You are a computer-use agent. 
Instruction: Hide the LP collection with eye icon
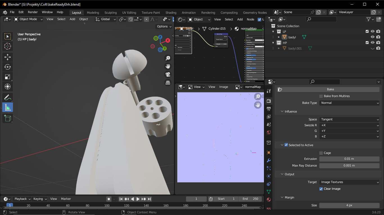click(372, 31)
